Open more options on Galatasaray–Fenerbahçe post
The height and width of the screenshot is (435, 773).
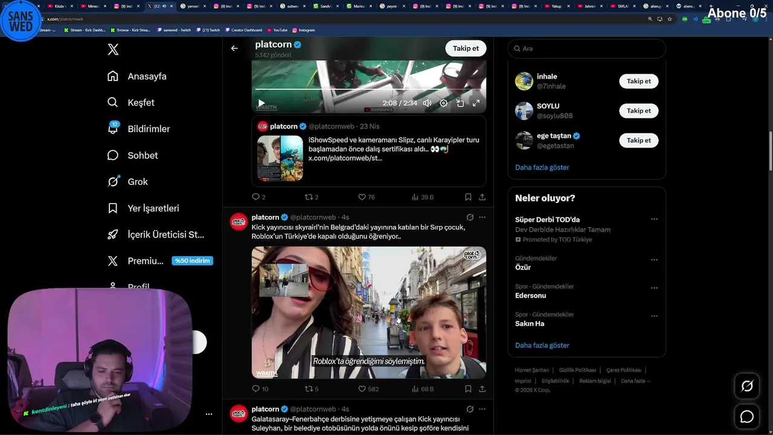coord(482,409)
